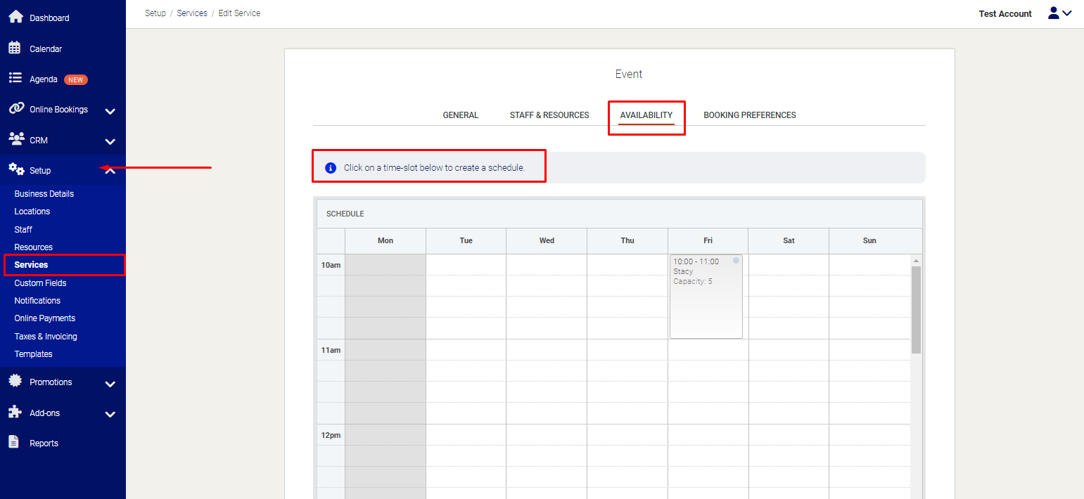Click the CRM people icon

(15, 139)
